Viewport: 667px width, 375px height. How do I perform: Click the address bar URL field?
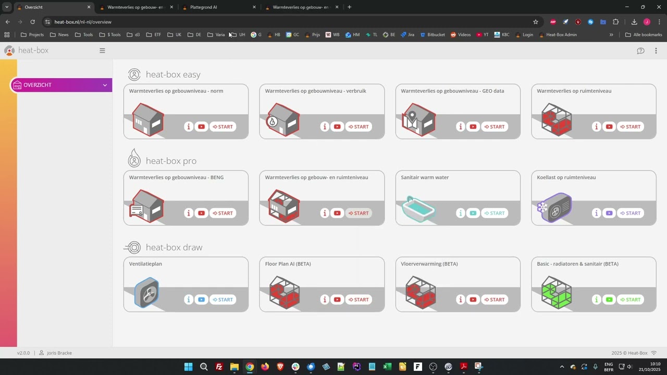coord(292,22)
